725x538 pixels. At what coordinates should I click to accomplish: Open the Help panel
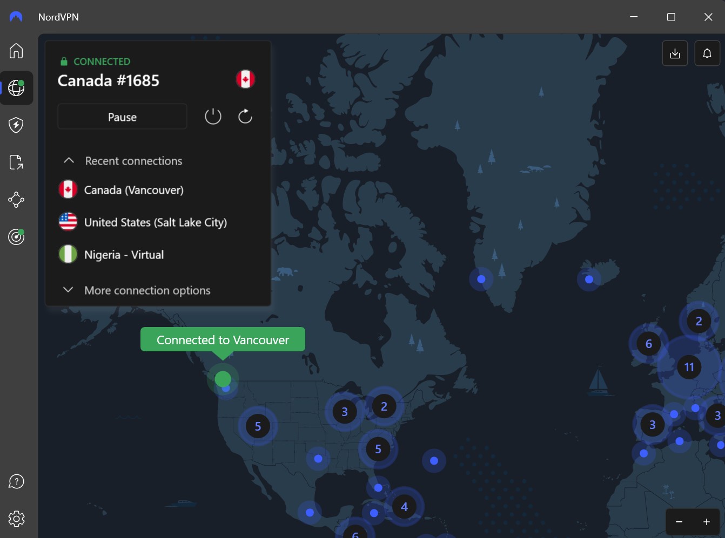pos(16,481)
